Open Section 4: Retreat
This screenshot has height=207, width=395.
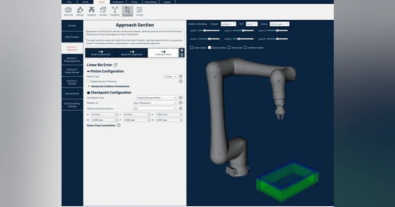click(72, 82)
